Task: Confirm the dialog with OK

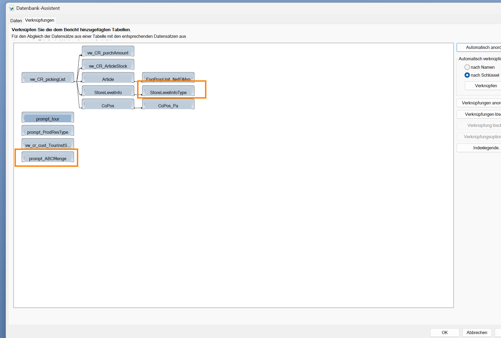Action: (x=444, y=332)
